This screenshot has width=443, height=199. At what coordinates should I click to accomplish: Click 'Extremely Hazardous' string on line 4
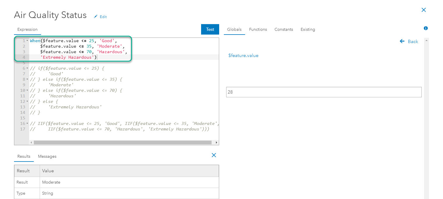click(67, 57)
